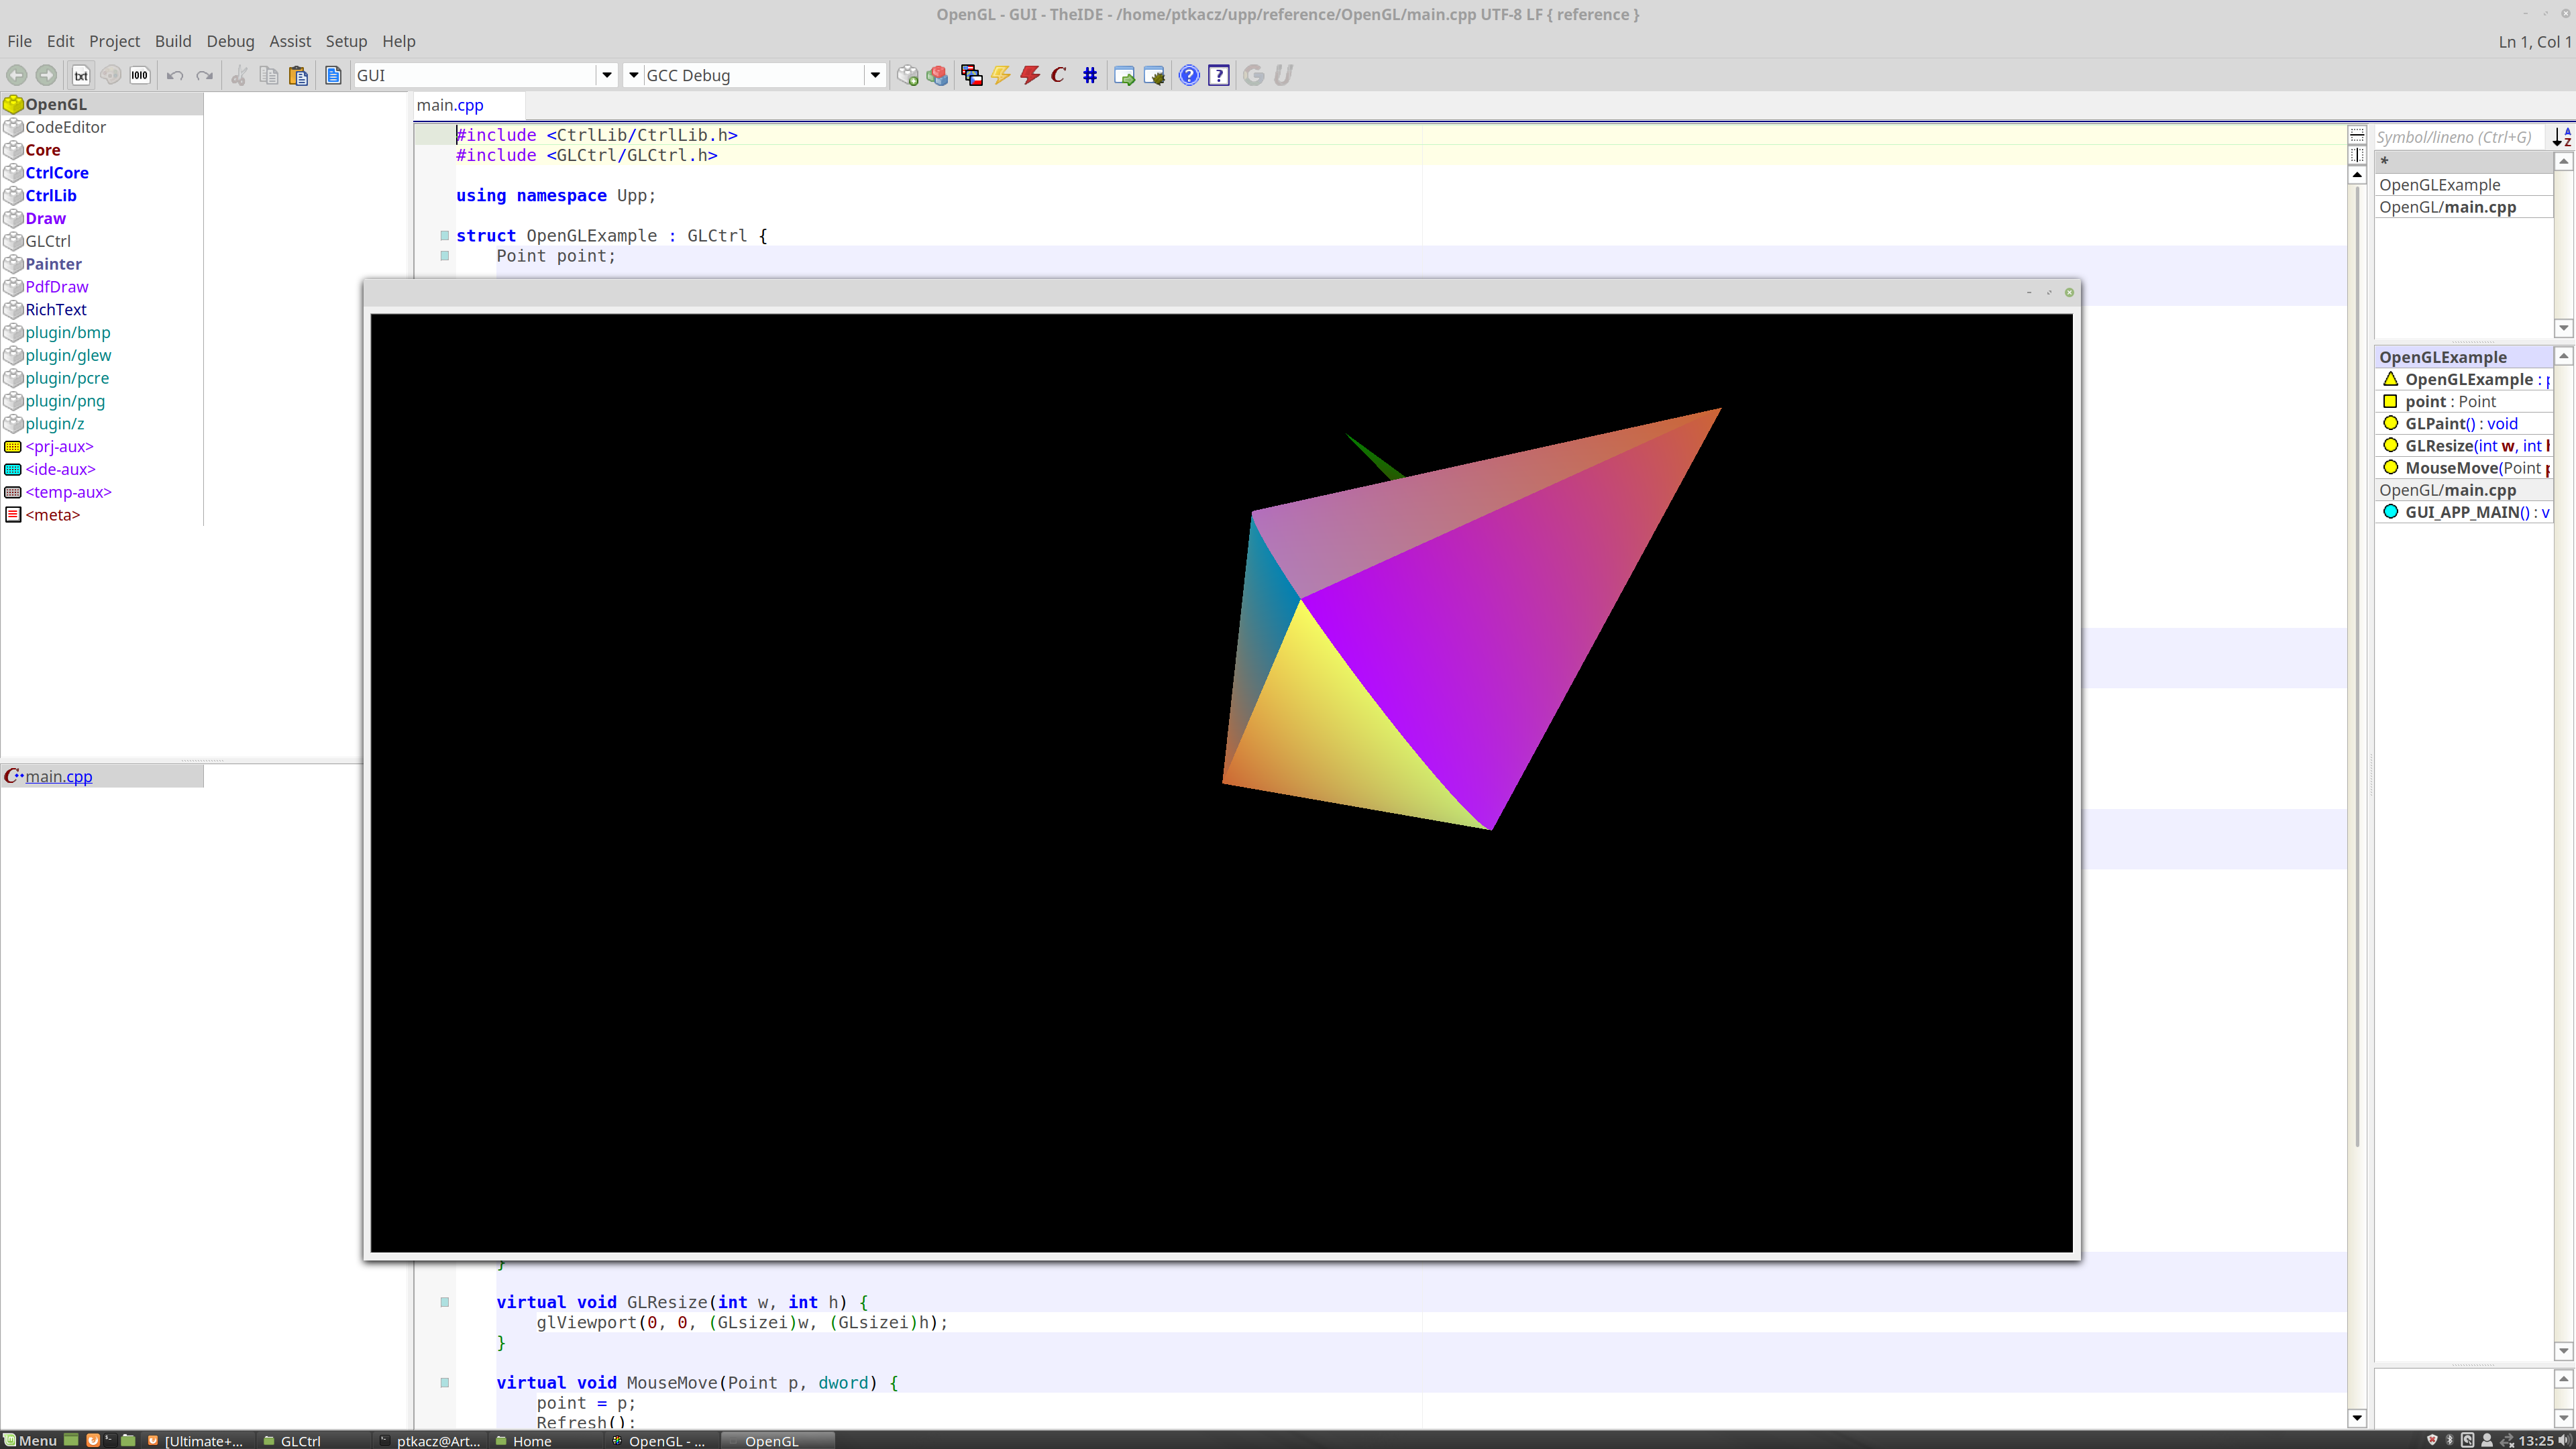
Task: Click the scissors Cut icon
Action: pyautogui.click(x=239, y=75)
